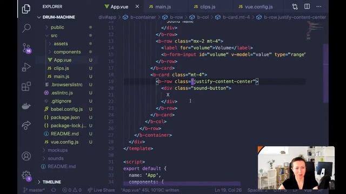
Task: Open errors and warnings count in status bar
Action: (72, 190)
